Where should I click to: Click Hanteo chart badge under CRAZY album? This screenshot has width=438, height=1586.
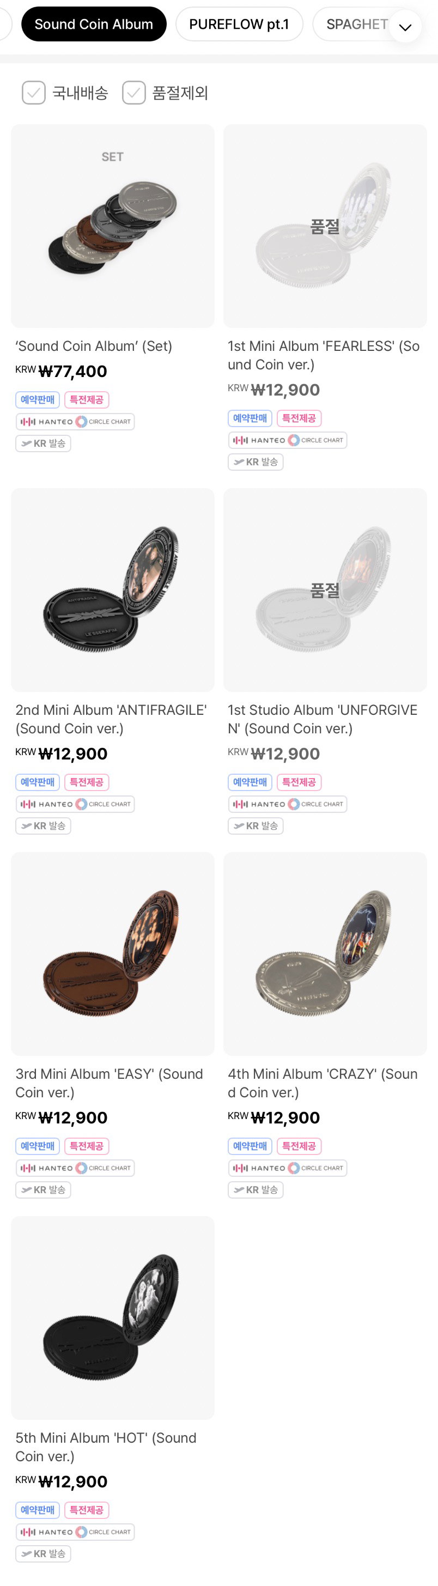point(288,1168)
